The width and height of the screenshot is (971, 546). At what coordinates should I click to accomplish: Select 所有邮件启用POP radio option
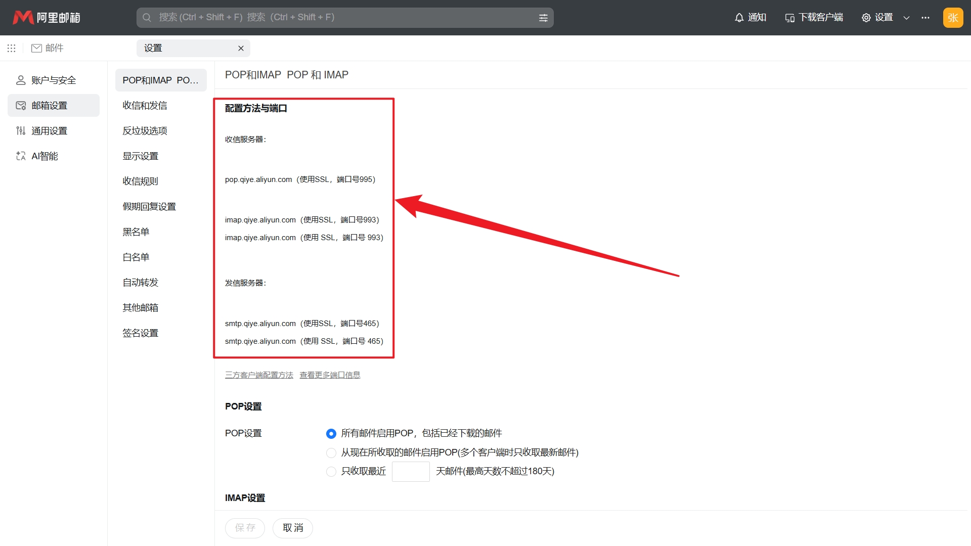coord(331,433)
